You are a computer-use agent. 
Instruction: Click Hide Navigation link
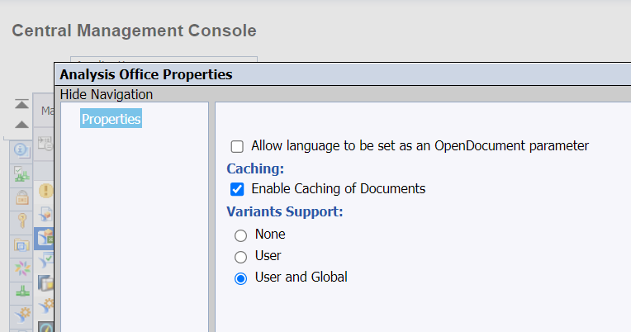(x=107, y=95)
